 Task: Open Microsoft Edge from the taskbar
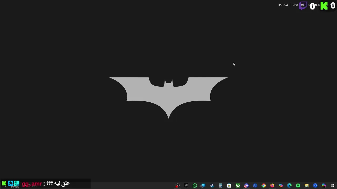pos(289,186)
